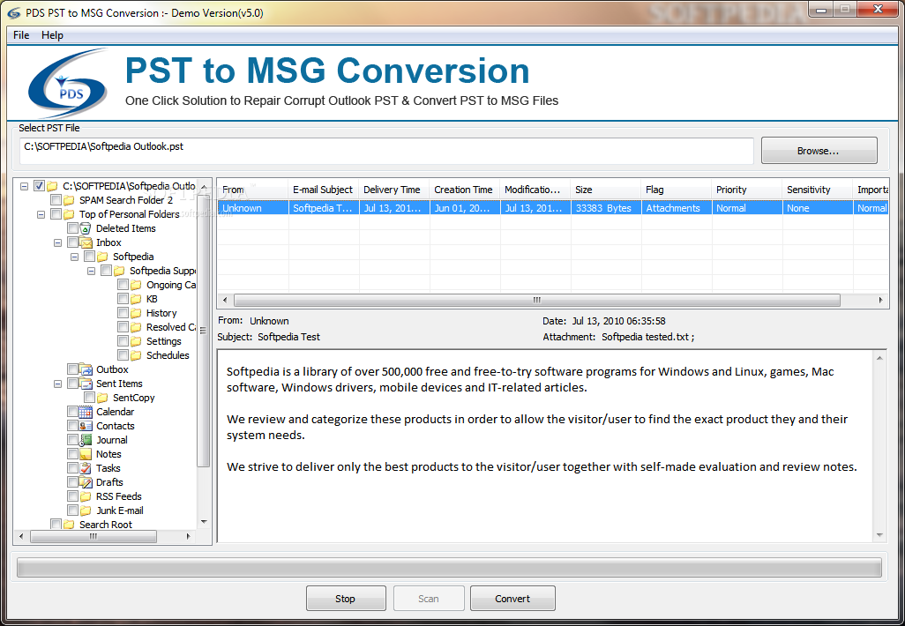Click the History folder icon

click(136, 313)
